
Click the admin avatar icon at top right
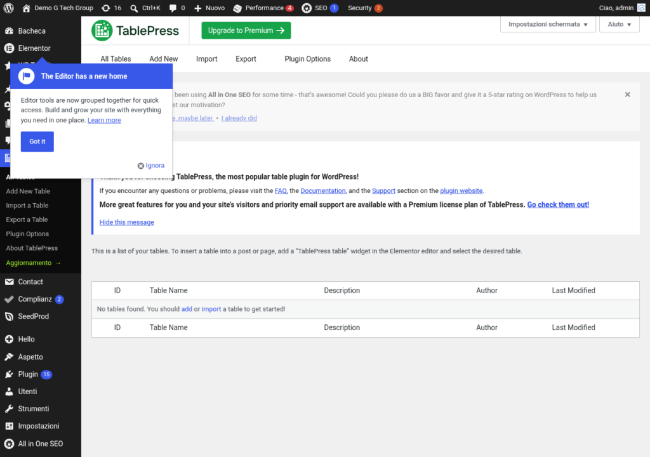[641, 8]
